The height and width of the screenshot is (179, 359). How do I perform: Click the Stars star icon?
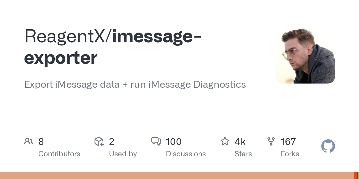225,141
